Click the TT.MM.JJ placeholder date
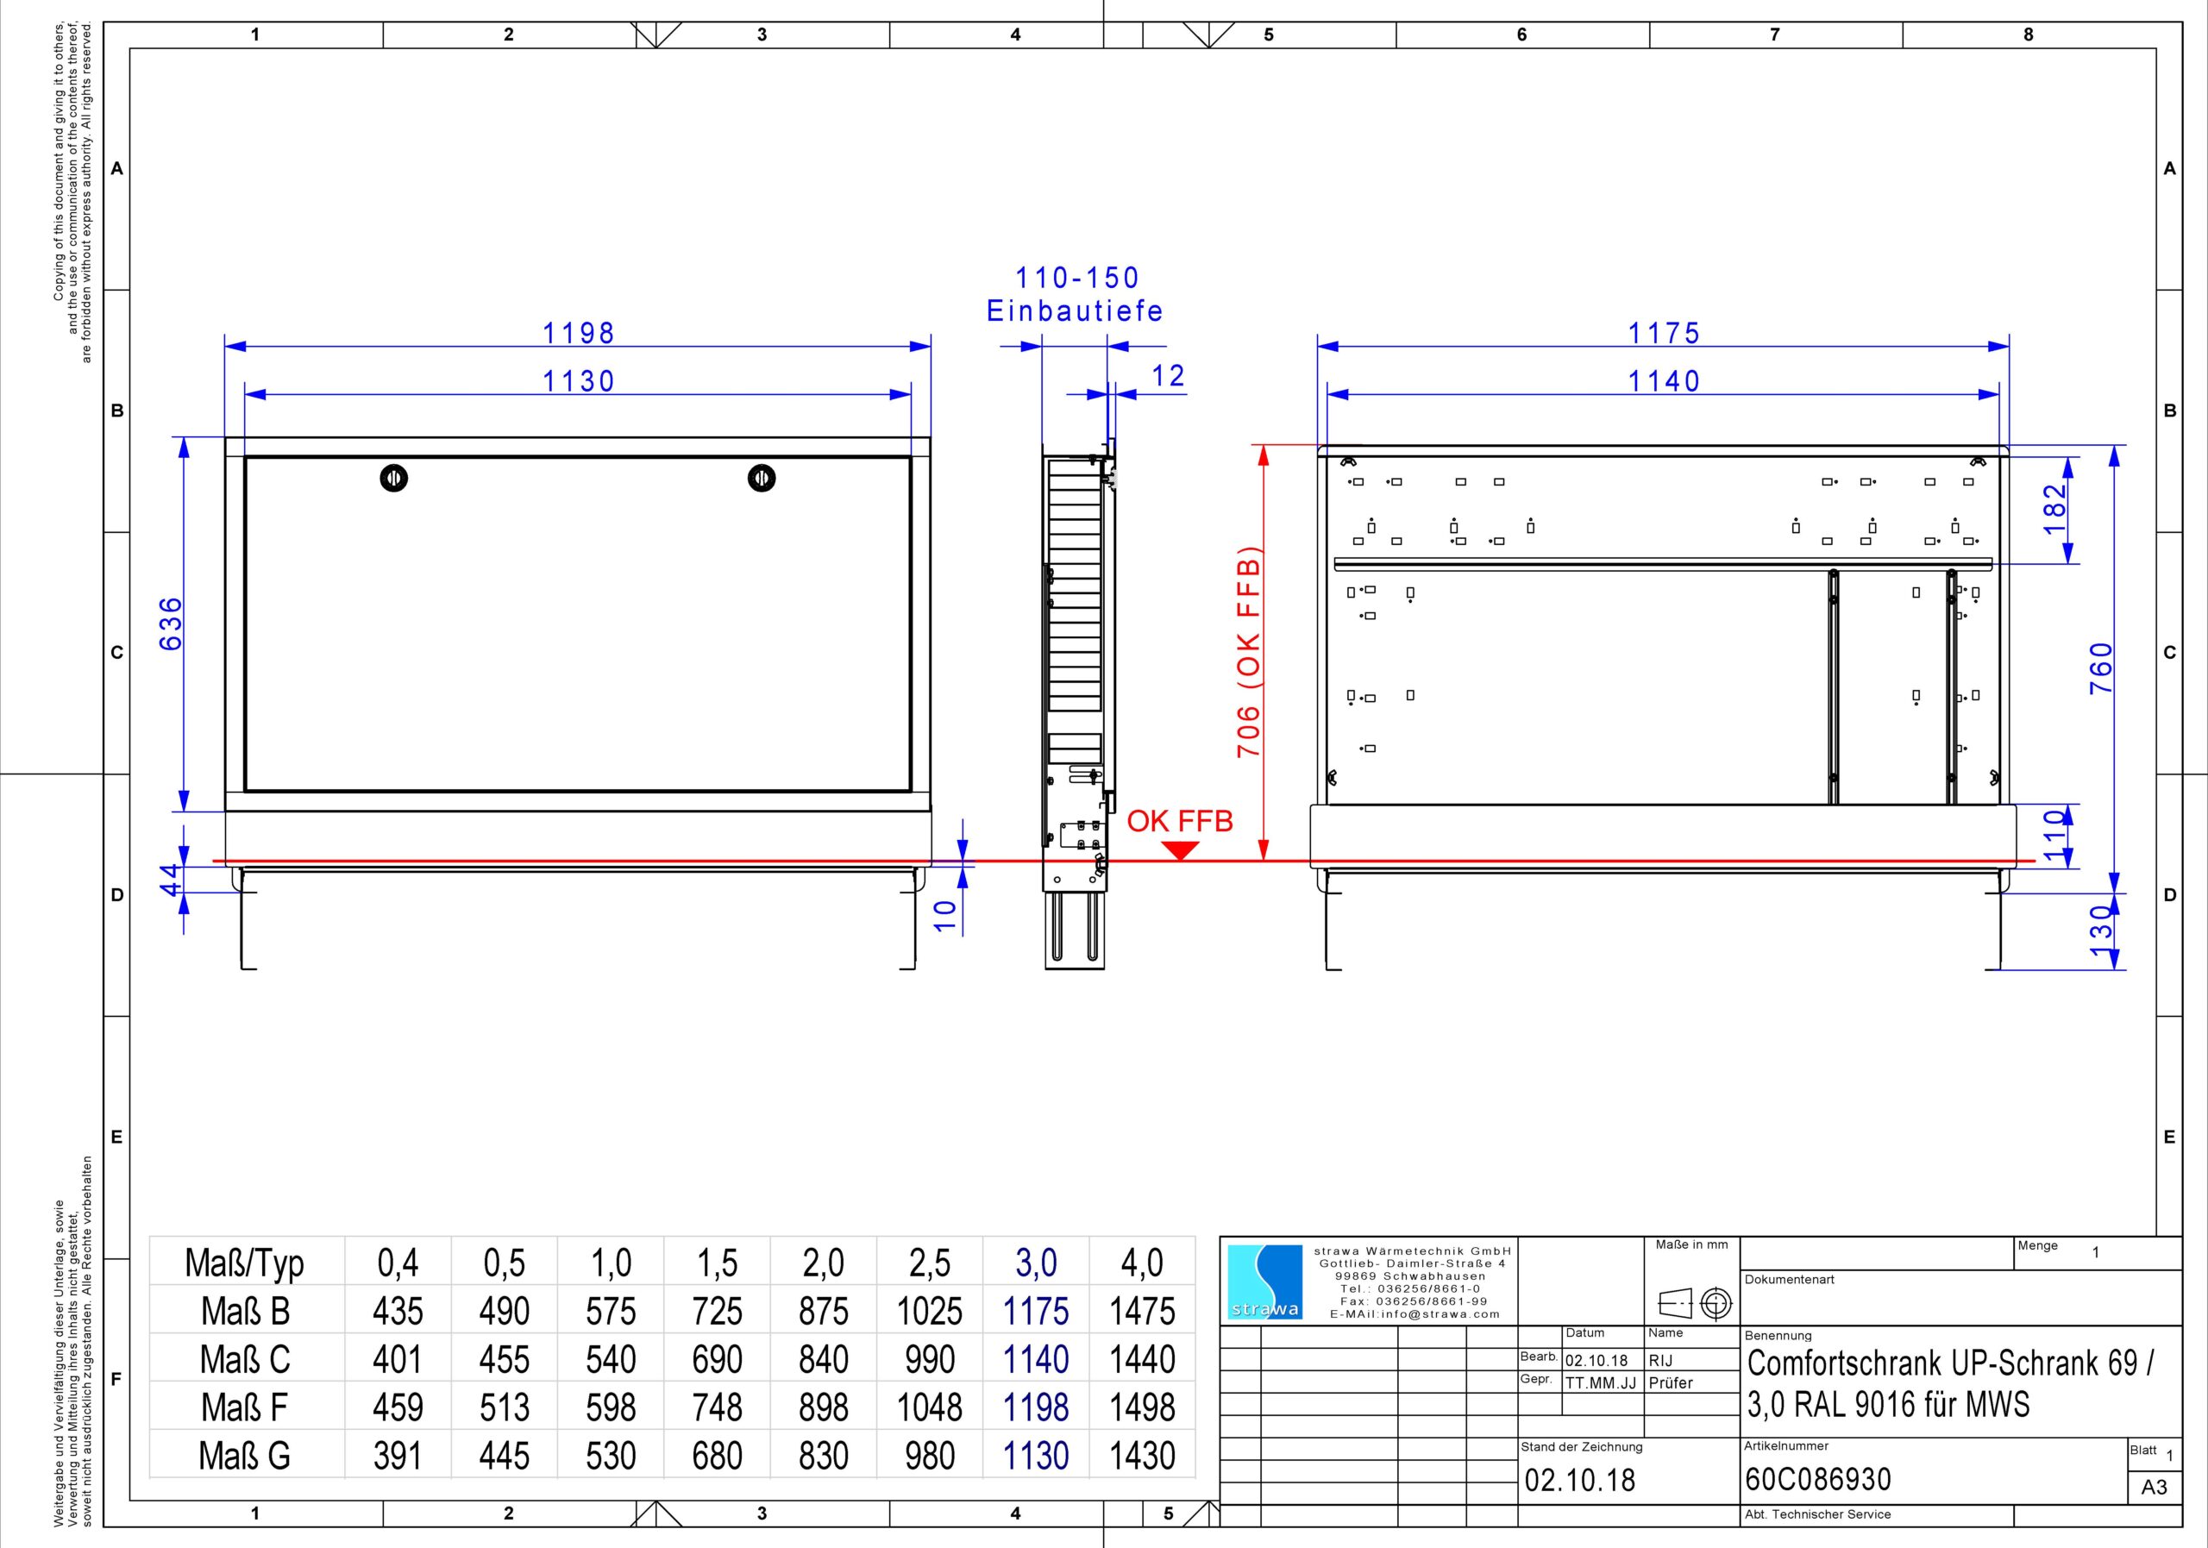The image size is (2208, 1548). pos(1600,1382)
